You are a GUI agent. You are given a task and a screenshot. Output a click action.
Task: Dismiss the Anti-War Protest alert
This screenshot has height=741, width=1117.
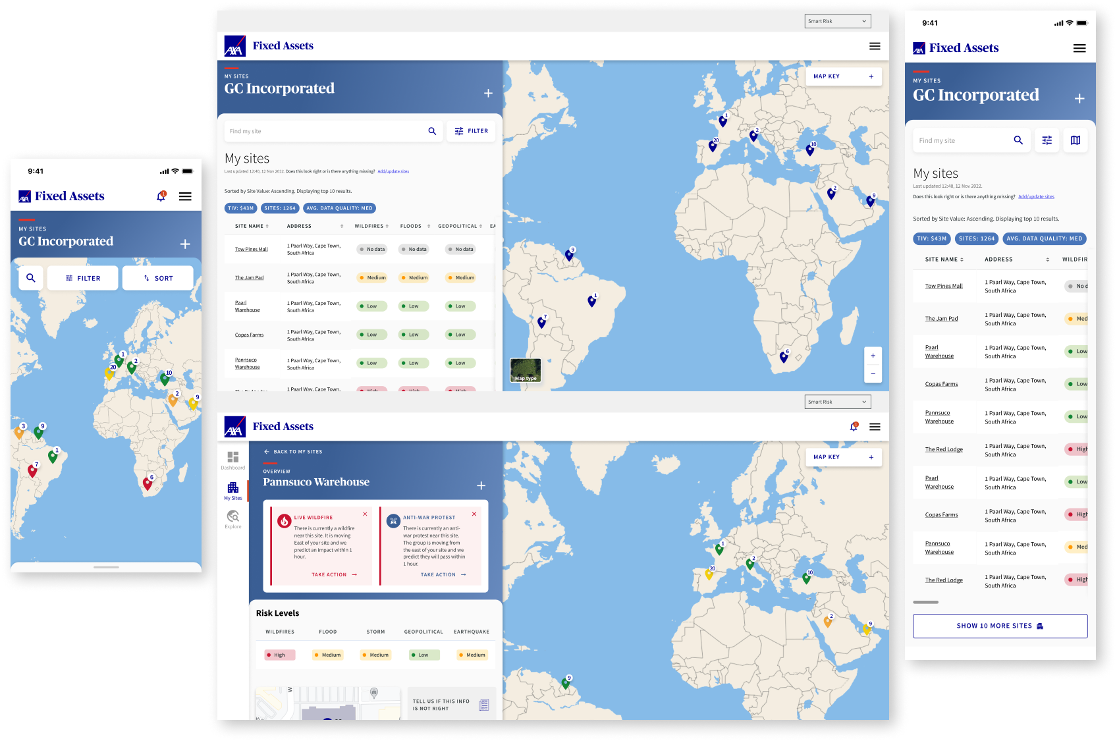tap(474, 514)
